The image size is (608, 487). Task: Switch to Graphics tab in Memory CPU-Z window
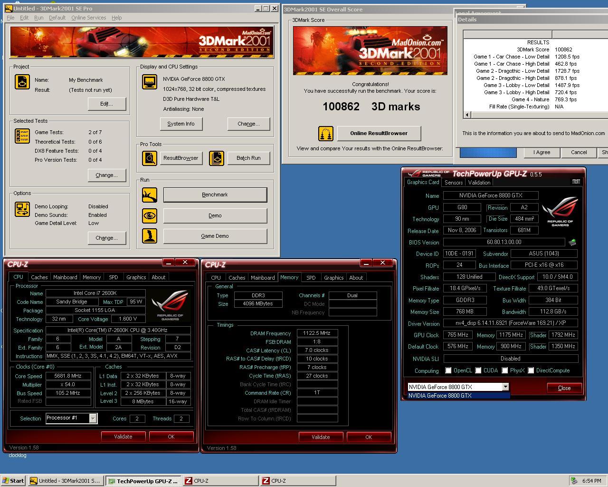click(333, 278)
